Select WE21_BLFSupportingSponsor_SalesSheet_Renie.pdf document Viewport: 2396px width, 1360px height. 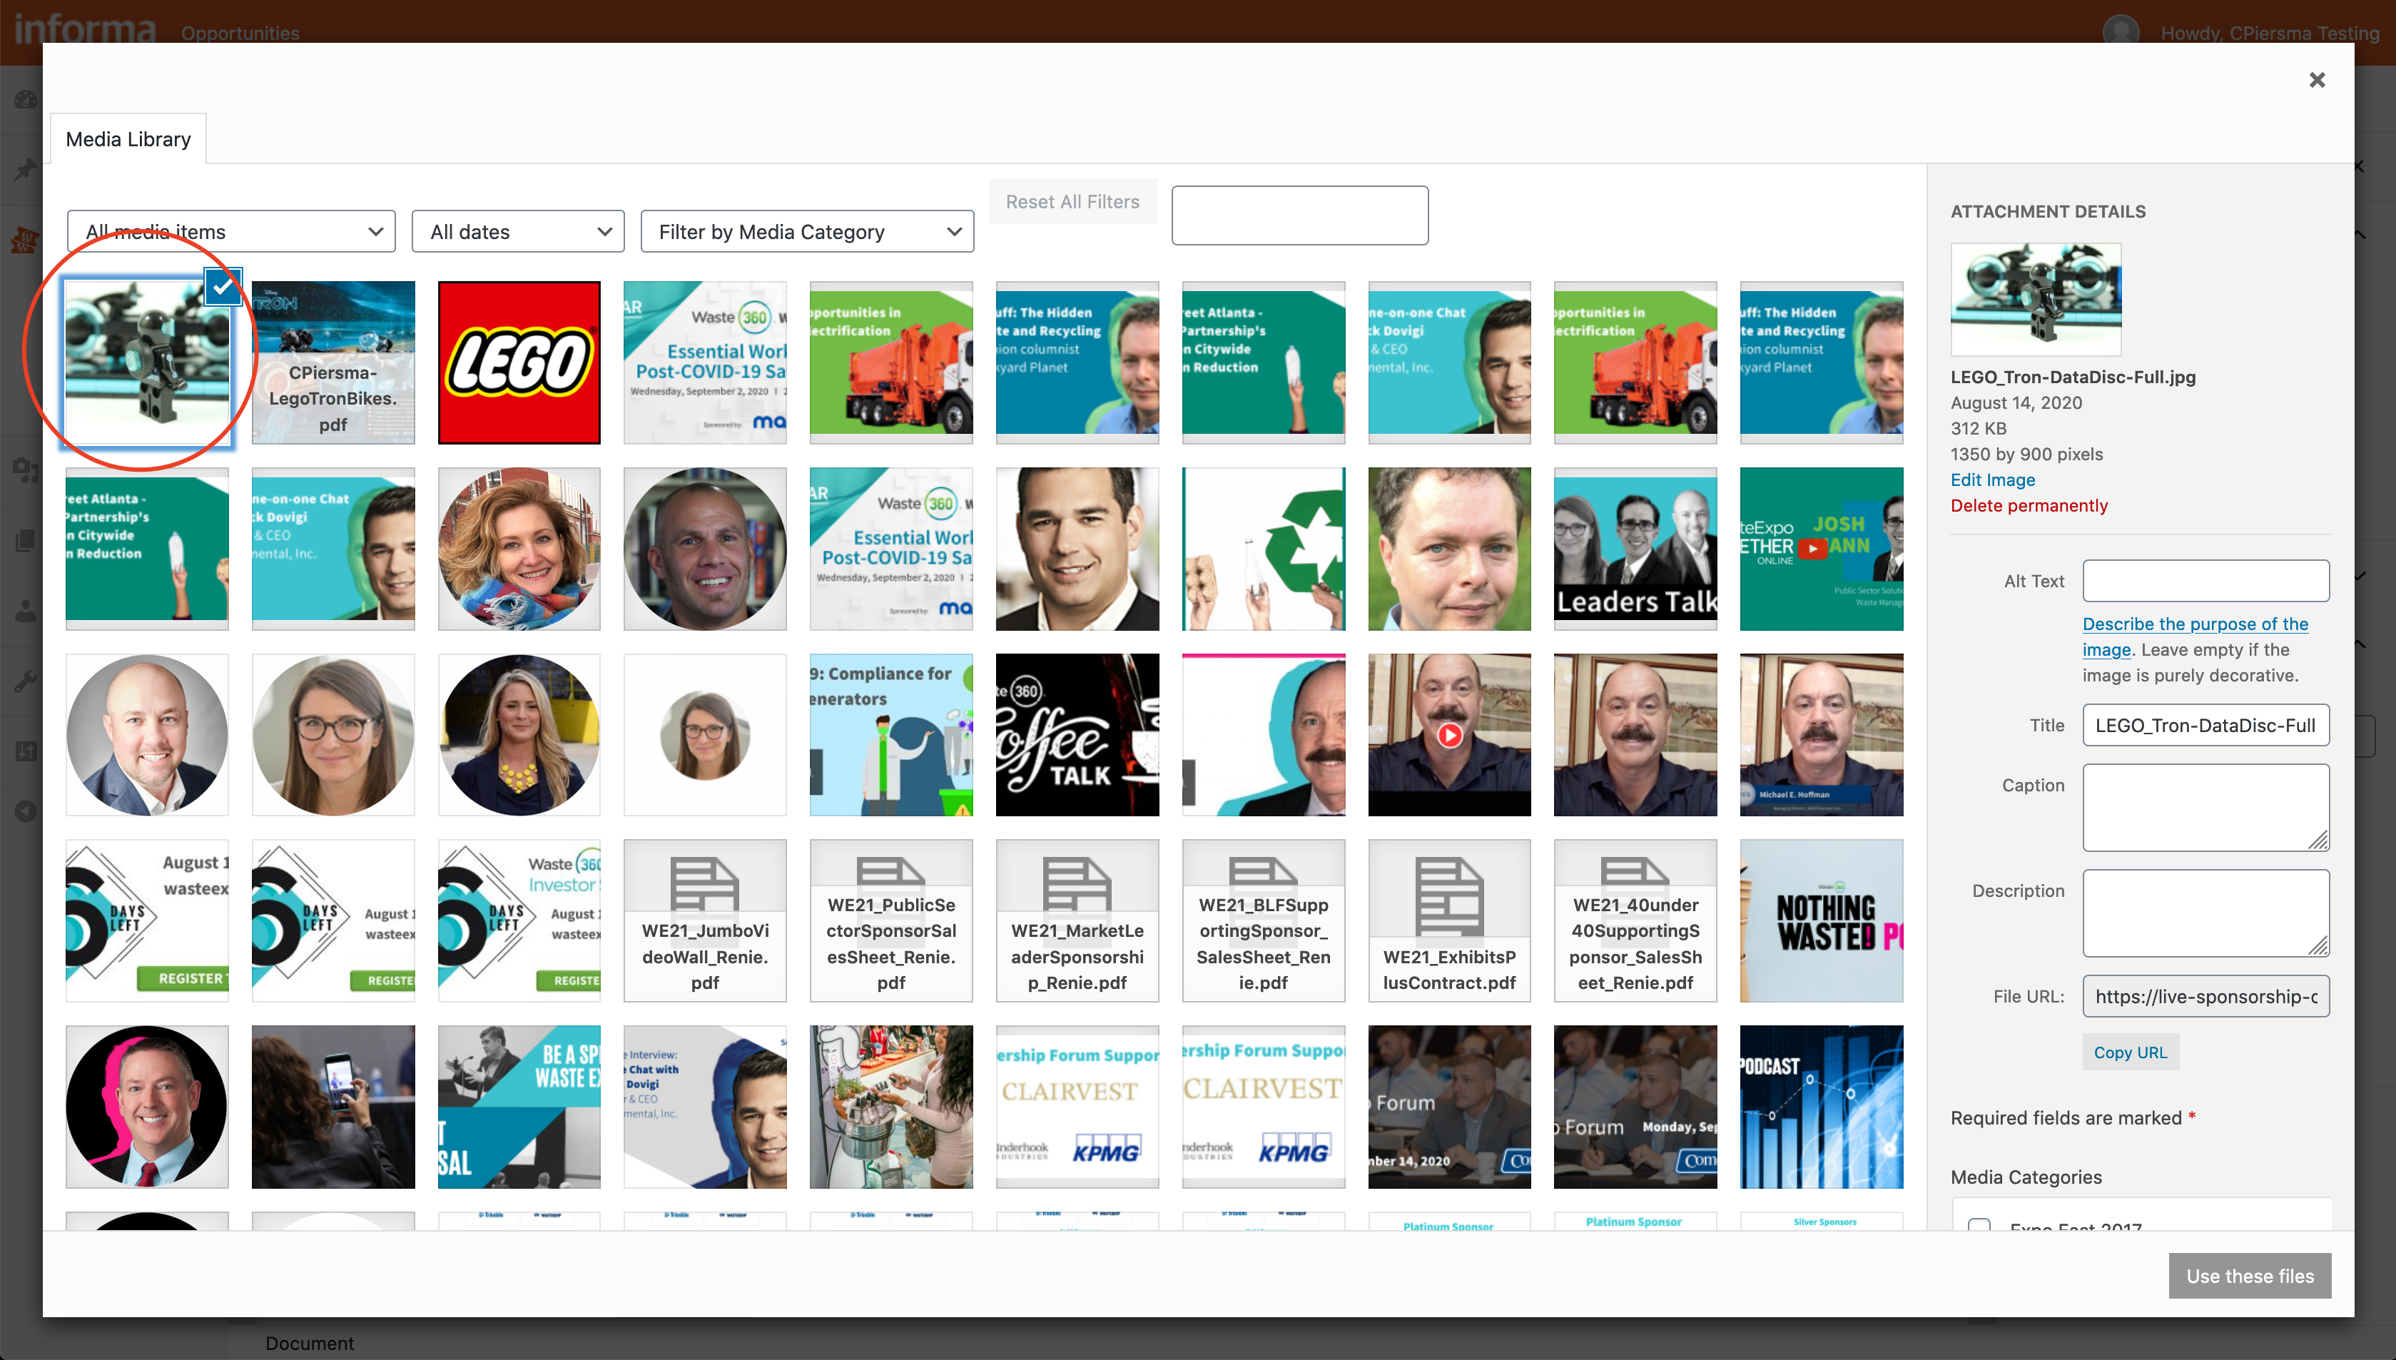(x=1262, y=921)
